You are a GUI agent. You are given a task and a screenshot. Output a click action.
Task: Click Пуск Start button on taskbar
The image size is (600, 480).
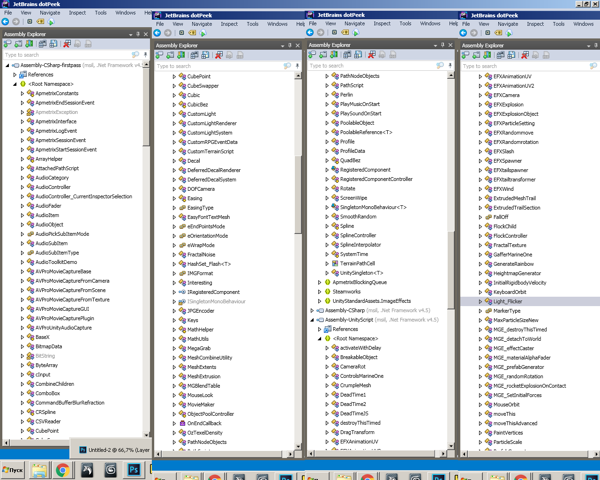pyautogui.click(x=13, y=470)
